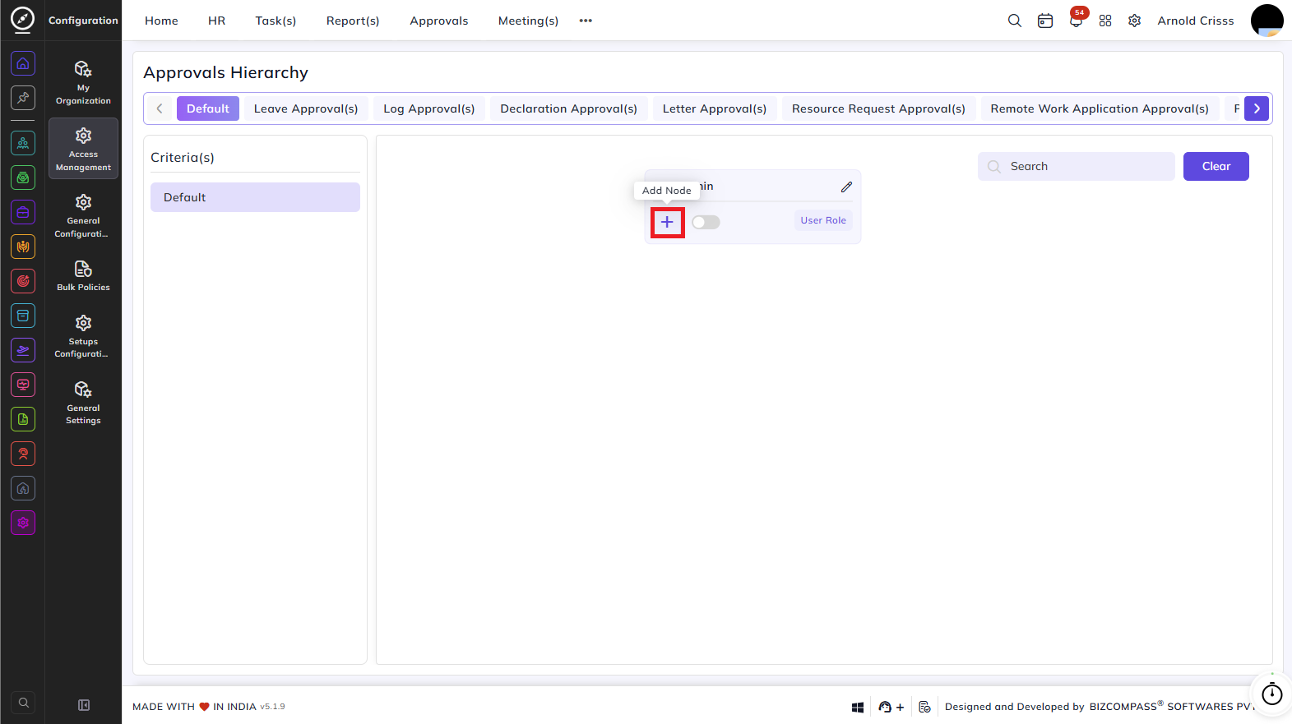The image size is (1292, 724).
Task: Click the Arnold Crisss user name
Action: [1196, 21]
